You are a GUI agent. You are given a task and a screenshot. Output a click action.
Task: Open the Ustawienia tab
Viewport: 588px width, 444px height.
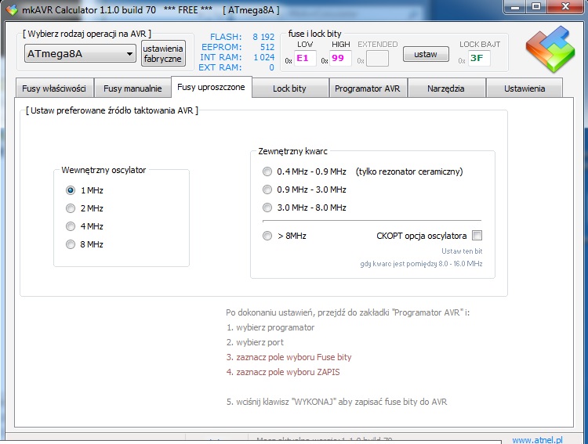[524, 88]
